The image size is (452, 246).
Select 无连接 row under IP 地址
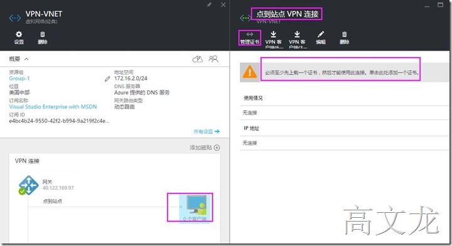click(x=344, y=143)
